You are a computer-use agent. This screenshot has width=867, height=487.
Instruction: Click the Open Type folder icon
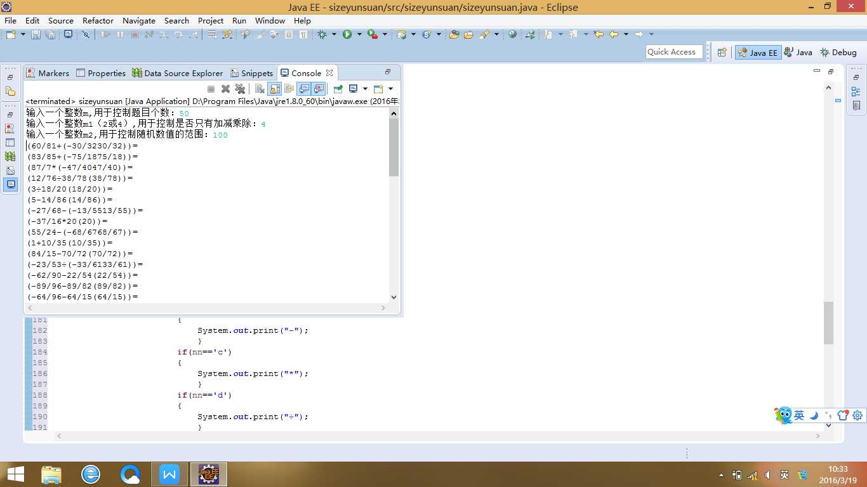(454, 34)
